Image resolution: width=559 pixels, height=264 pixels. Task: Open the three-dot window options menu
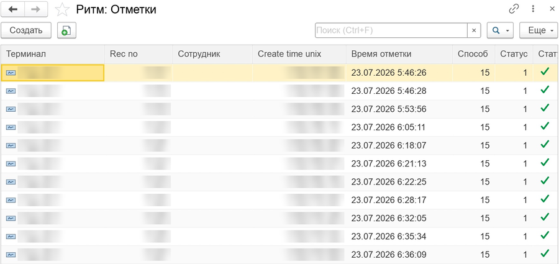[534, 9]
